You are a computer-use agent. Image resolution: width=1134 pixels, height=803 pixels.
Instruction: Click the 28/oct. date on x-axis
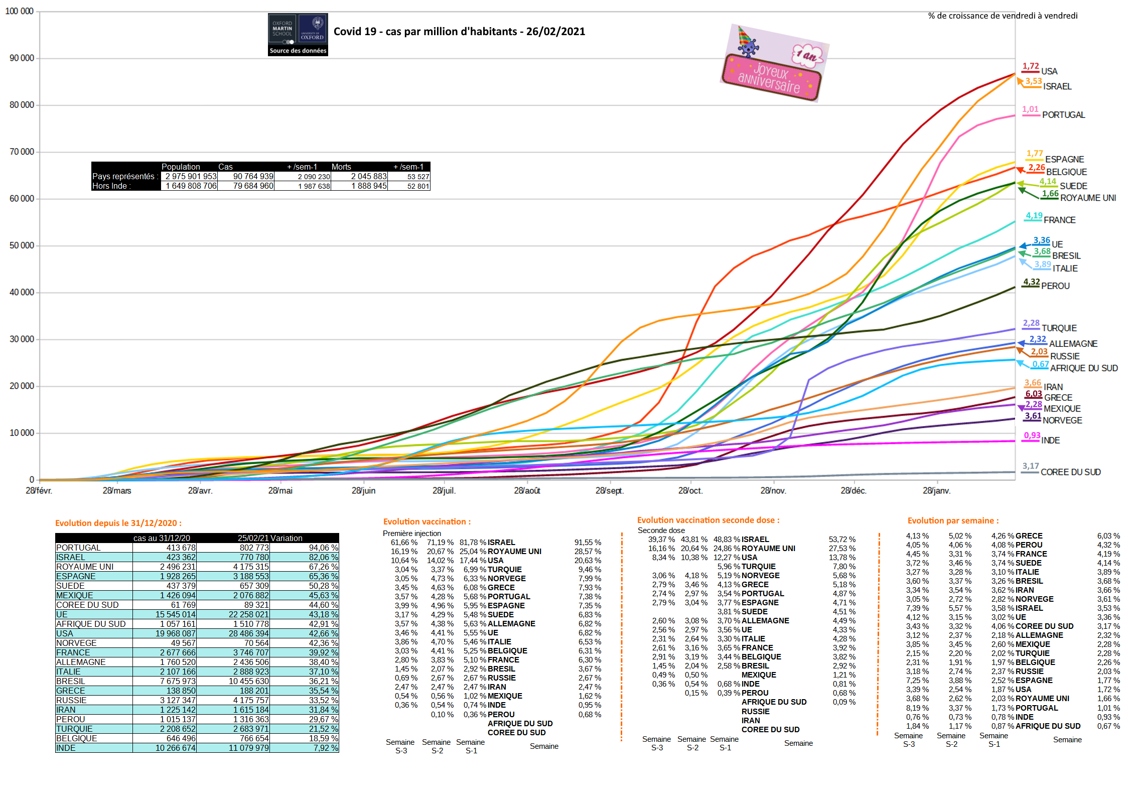(x=690, y=491)
